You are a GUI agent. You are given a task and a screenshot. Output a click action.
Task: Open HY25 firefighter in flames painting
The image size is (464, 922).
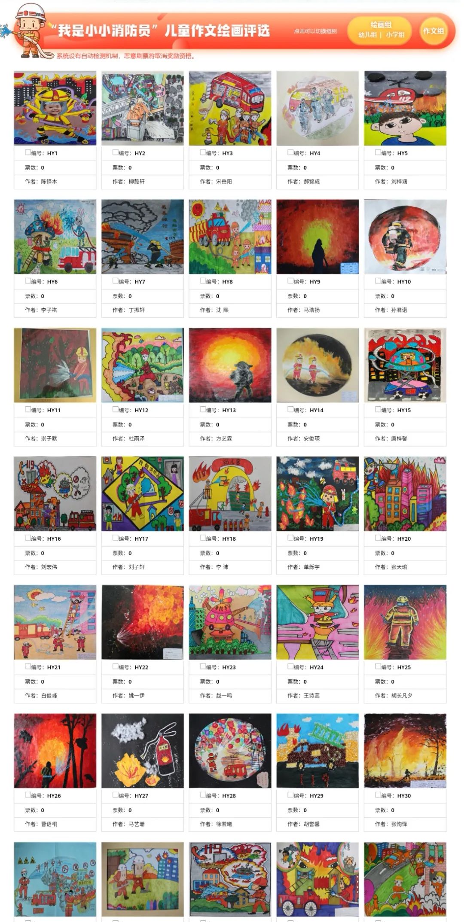pos(405,622)
